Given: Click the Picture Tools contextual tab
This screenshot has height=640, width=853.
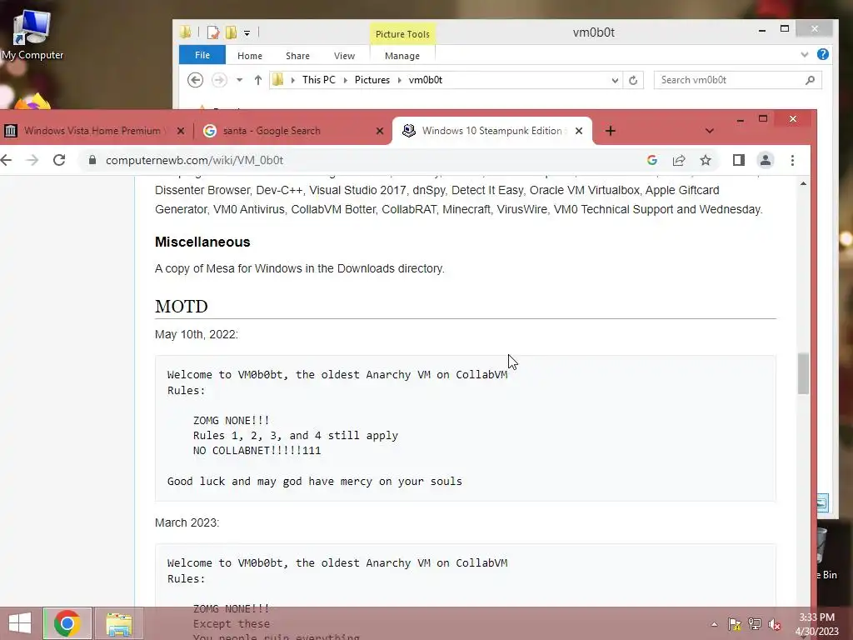Looking at the screenshot, I should click(402, 33).
